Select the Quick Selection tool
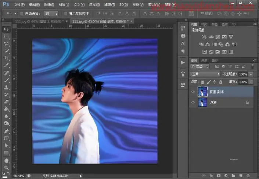 point(6,51)
